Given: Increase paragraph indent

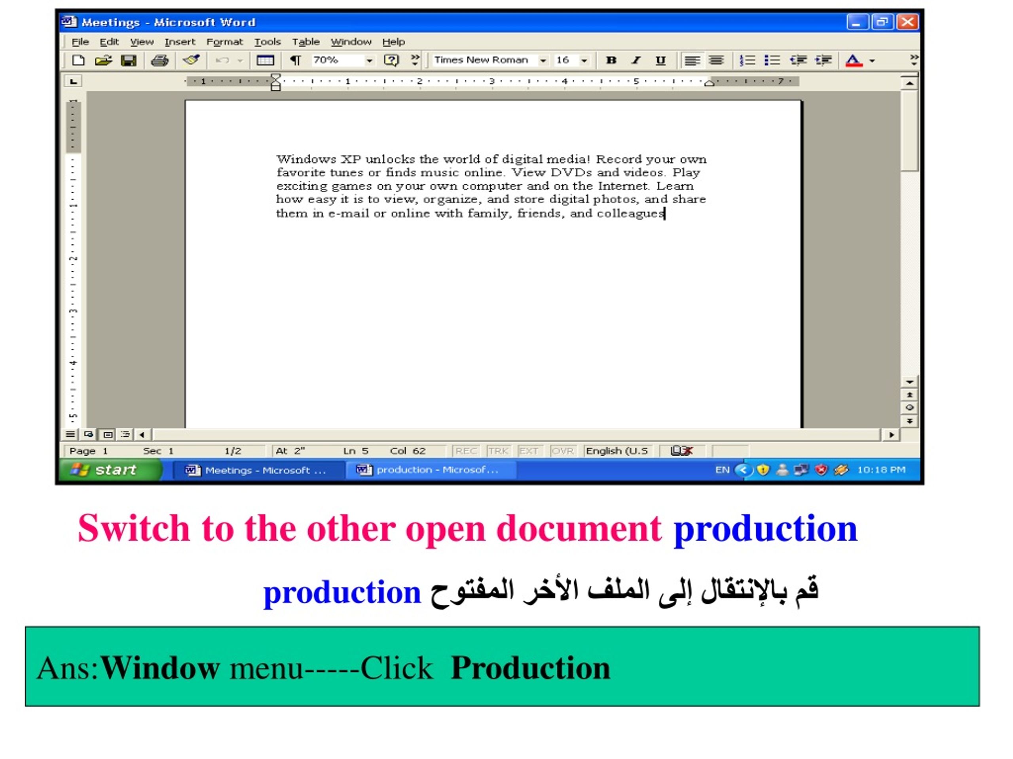Looking at the screenshot, I should (x=823, y=60).
